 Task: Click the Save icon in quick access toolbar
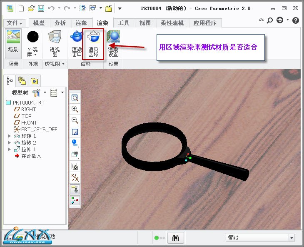41,8
